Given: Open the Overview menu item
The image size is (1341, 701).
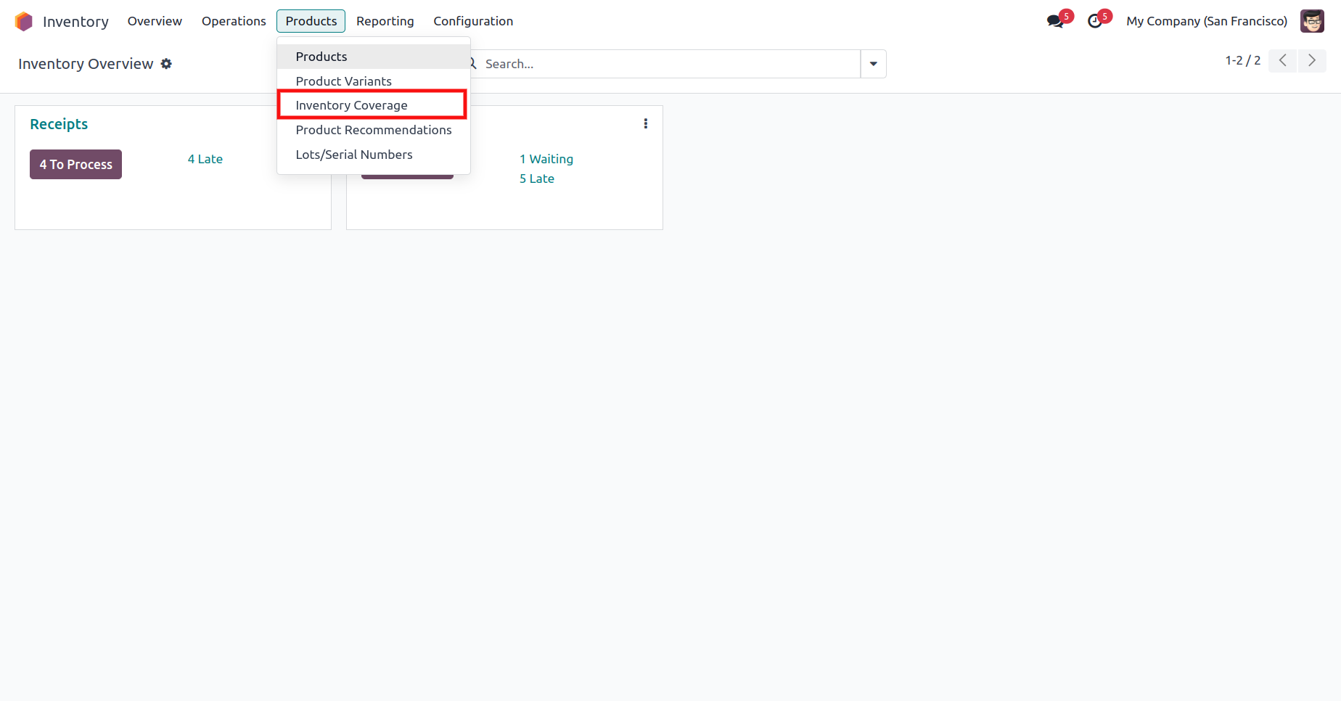Looking at the screenshot, I should pyautogui.click(x=155, y=21).
